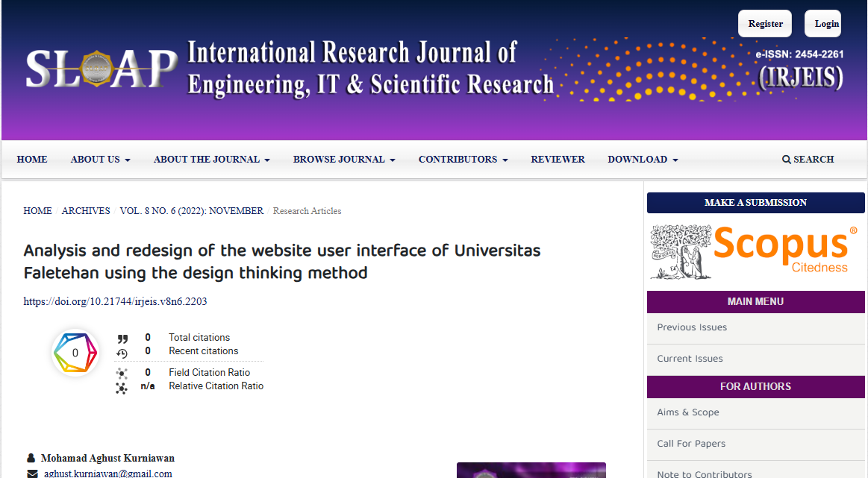Screen dimensions: 868x478
Task: Open the Dimensions citation badge
Action: (x=75, y=353)
